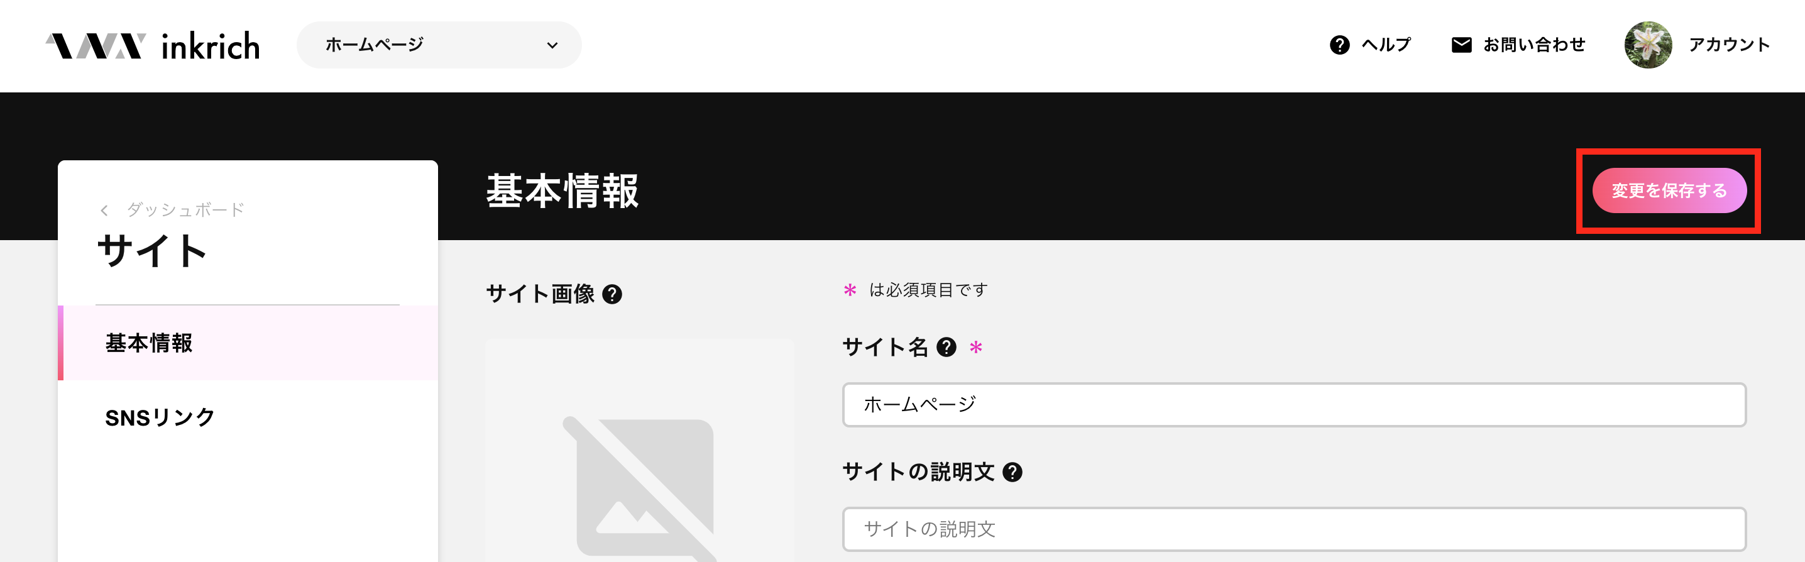
Task: Show help tooltip for サイト名
Action: [946, 347]
